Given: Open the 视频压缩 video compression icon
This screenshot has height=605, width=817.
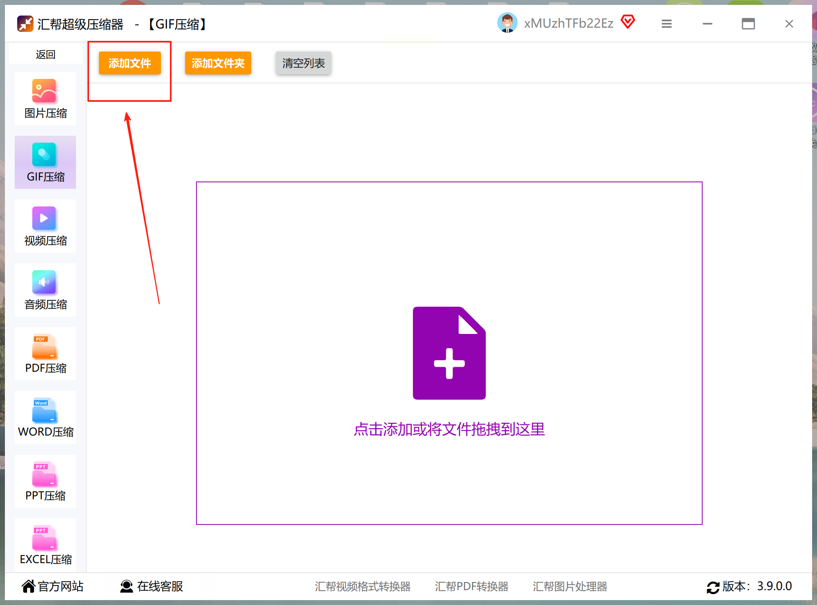Looking at the screenshot, I should click(x=44, y=218).
